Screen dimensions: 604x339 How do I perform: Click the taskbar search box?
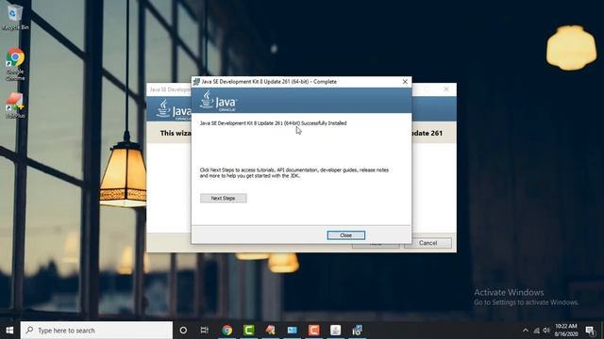[x=96, y=331]
